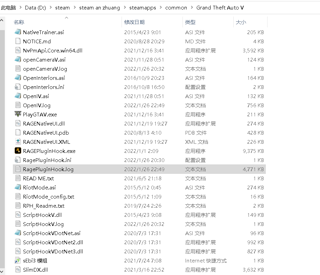Go to steamapps folder in breadcrumb
Screen dimensions: 320x275
click(x=143, y=8)
